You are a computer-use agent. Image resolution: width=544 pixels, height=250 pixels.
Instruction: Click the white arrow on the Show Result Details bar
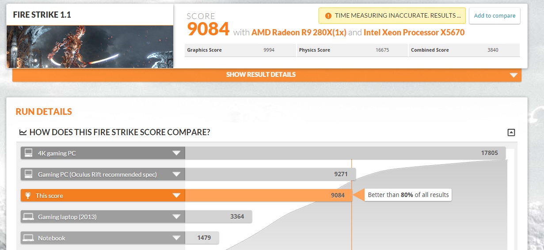pyautogui.click(x=513, y=75)
